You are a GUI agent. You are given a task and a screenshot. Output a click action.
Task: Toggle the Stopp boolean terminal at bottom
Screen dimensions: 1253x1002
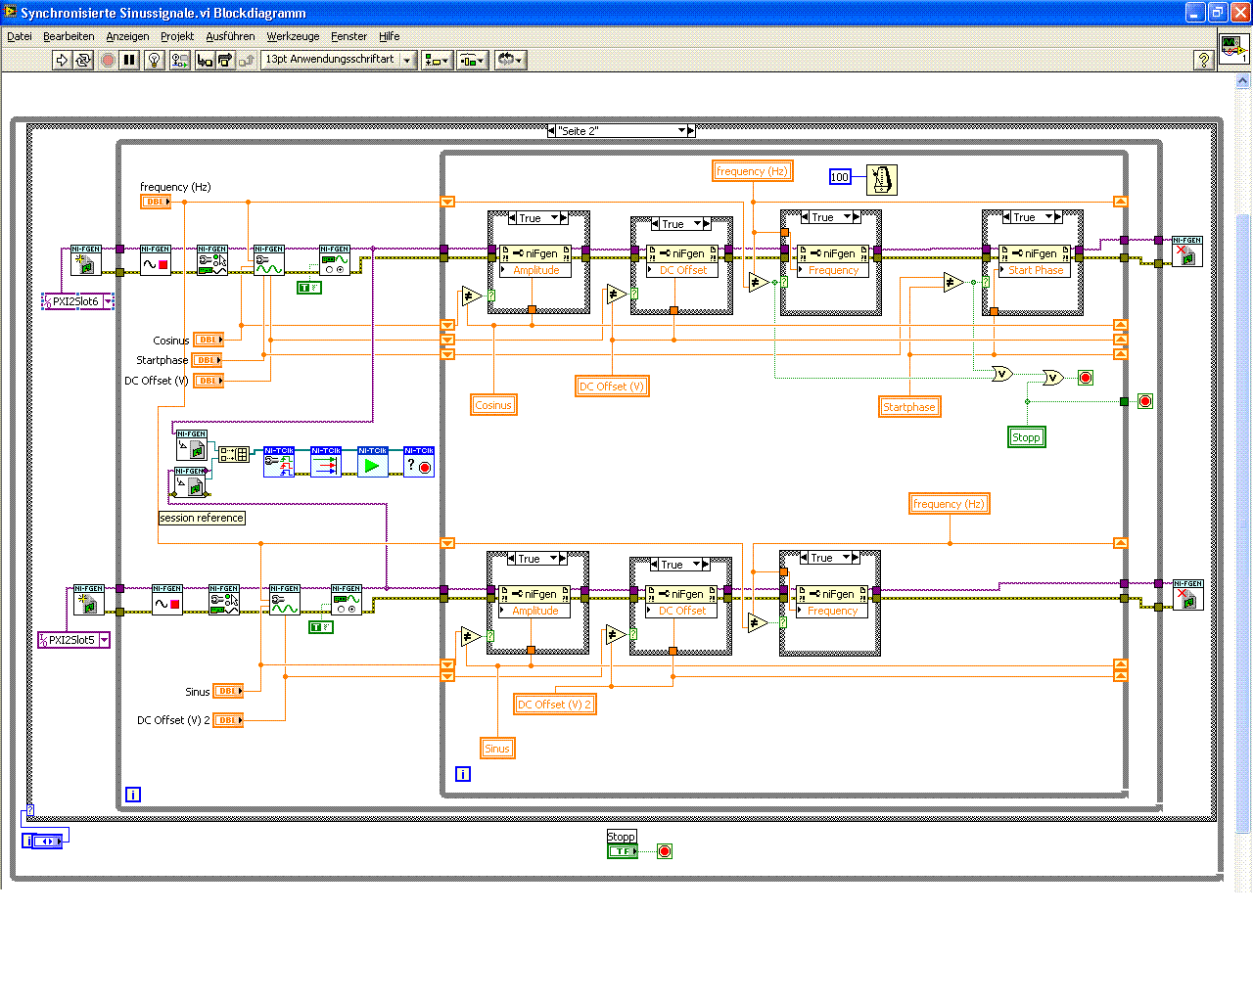tap(622, 851)
